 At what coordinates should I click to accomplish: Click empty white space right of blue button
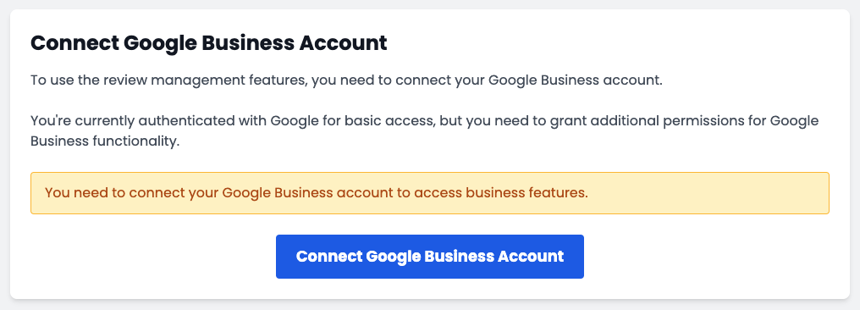tap(708, 257)
